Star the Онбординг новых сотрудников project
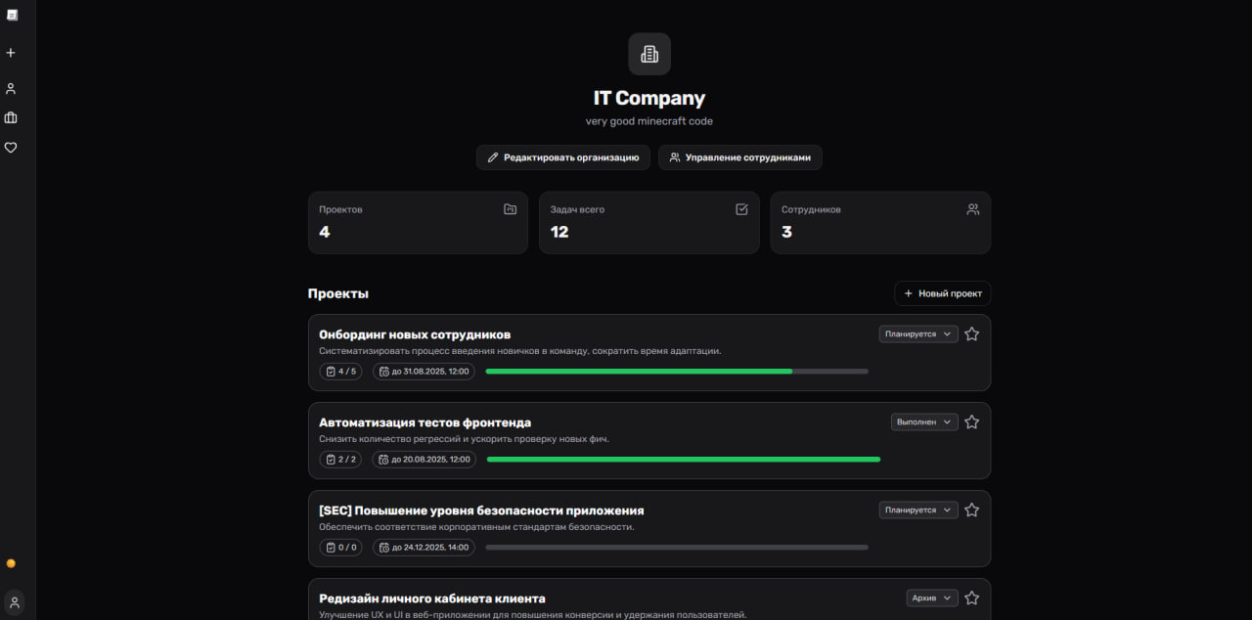This screenshot has height=620, width=1252. pyautogui.click(x=971, y=334)
